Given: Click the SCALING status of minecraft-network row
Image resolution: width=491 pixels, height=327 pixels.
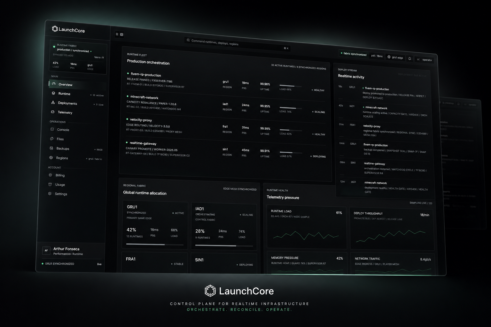Looking at the screenshot, I should (x=318, y=112).
